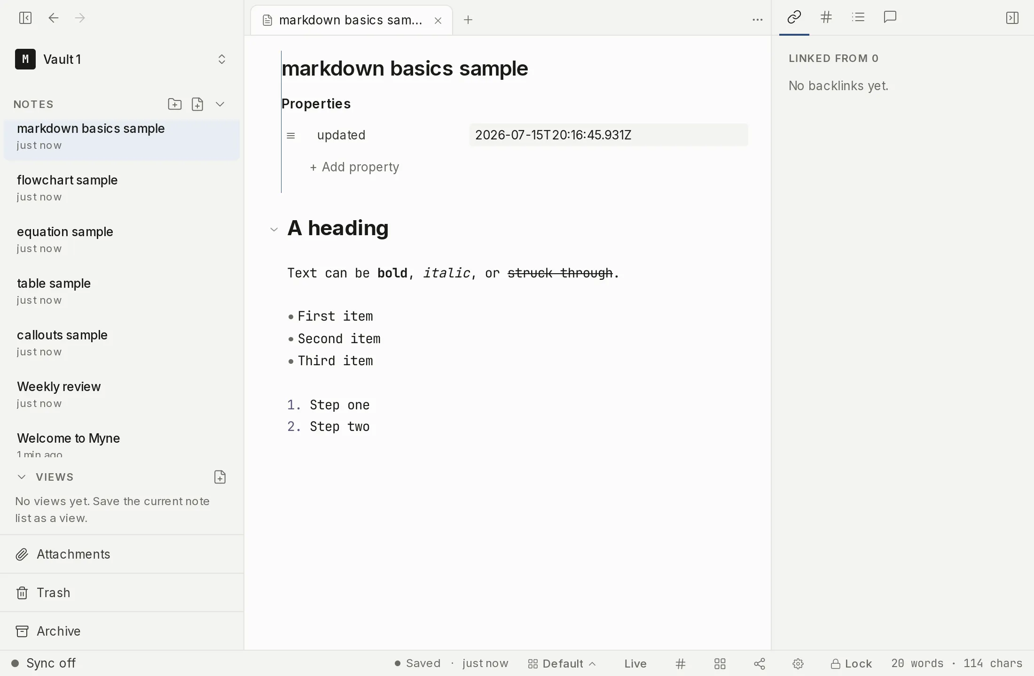Toggle Live preview mode
1034x676 pixels.
pos(635,664)
